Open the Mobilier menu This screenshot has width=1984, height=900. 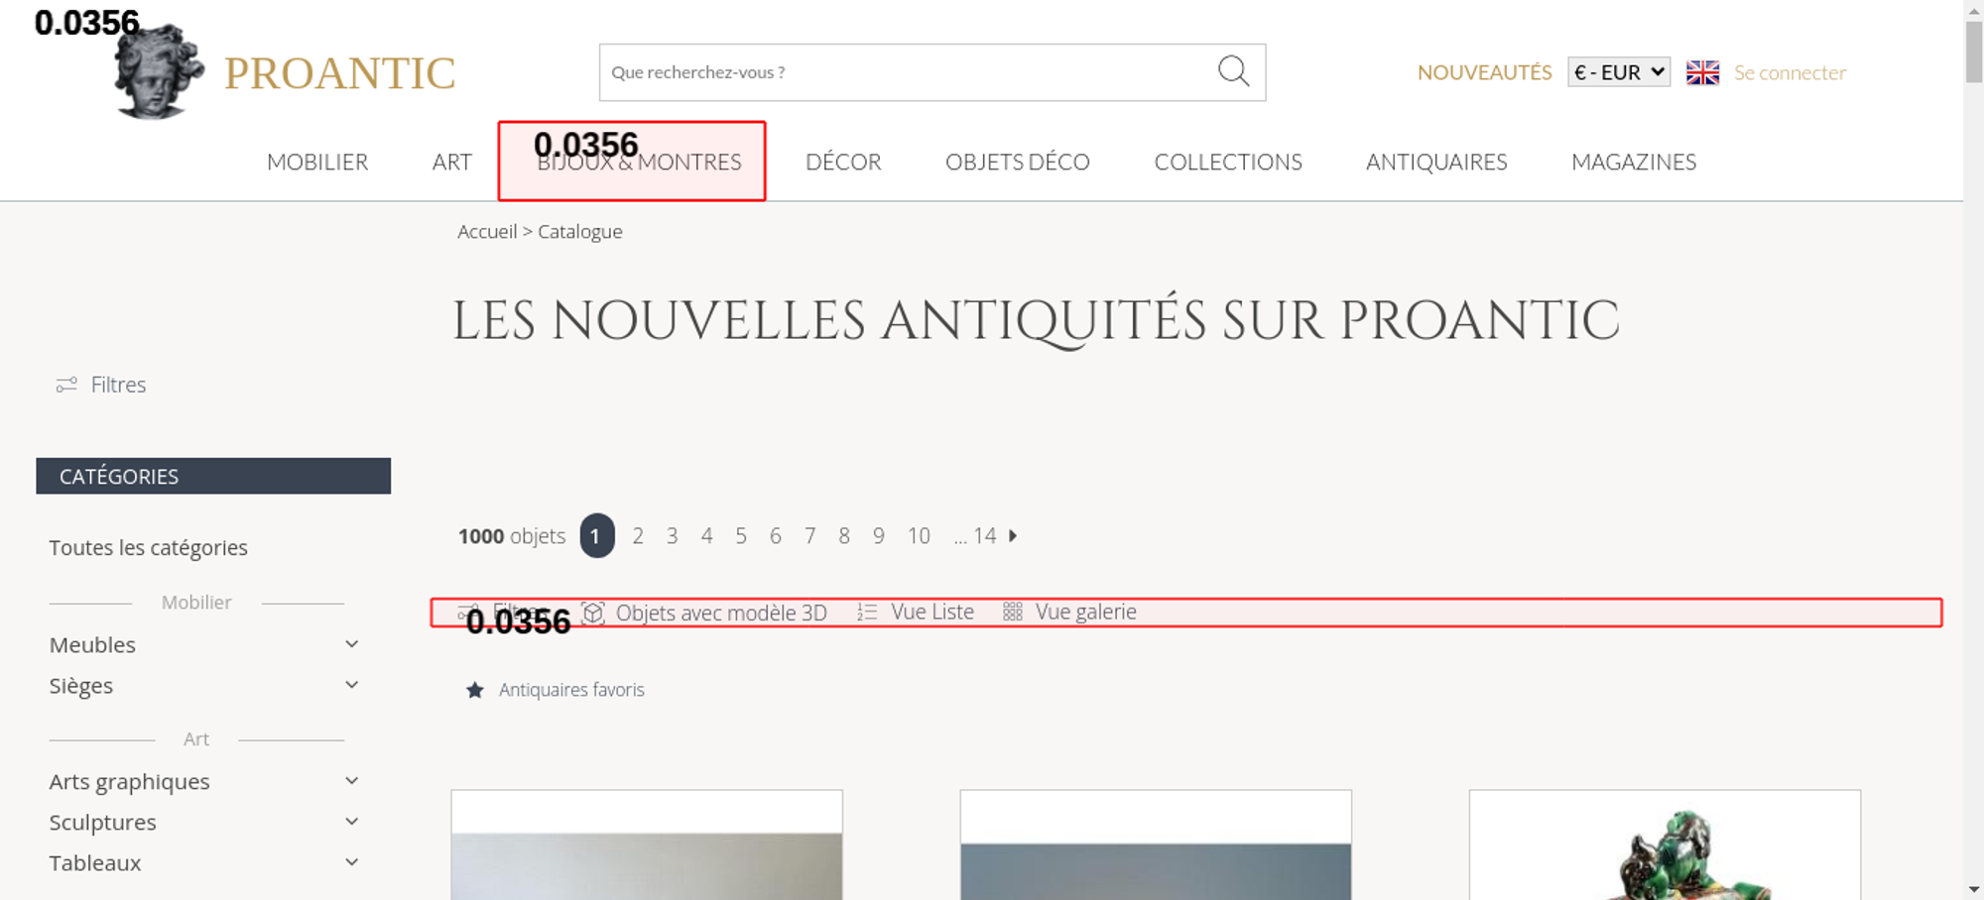317,163
